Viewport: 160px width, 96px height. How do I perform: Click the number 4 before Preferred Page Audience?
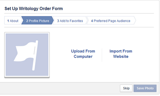[x=92, y=21]
